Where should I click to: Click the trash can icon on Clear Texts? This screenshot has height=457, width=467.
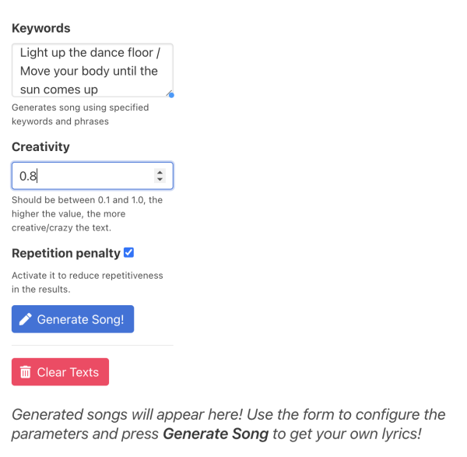[26, 372]
